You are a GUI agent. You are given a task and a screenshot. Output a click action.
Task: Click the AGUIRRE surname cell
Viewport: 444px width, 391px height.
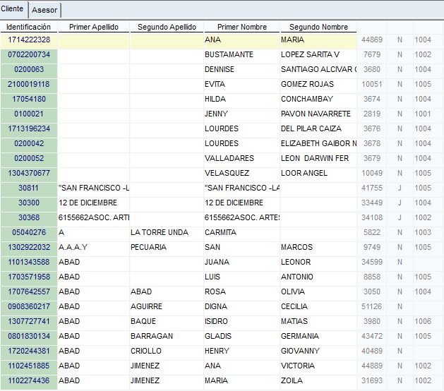[x=167, y=306]
